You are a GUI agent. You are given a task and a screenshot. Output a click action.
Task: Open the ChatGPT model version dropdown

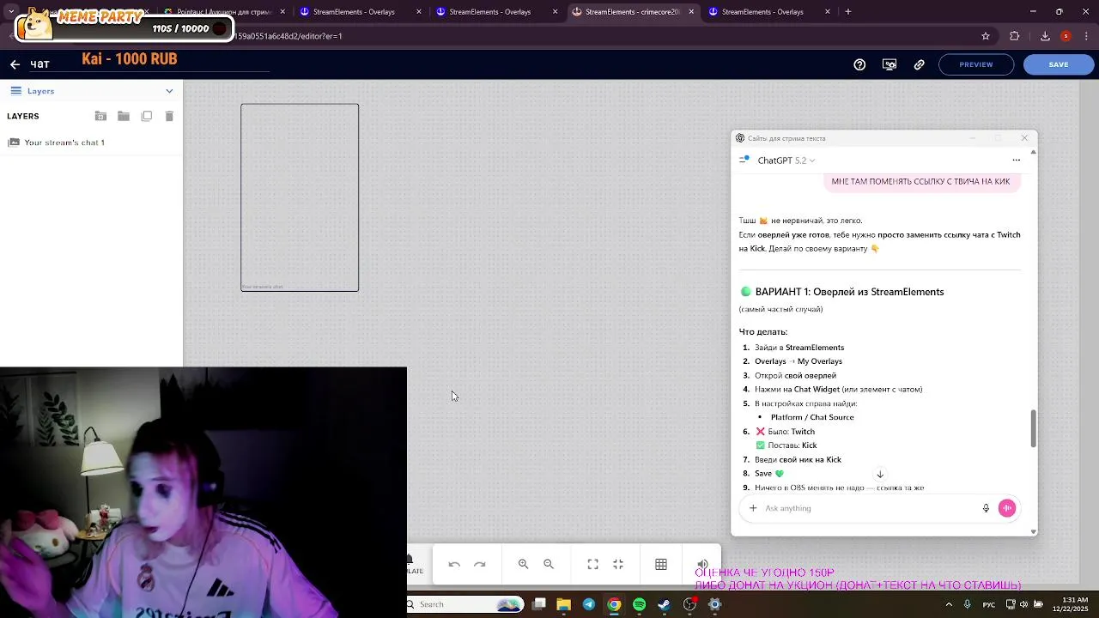pyautogui.click(x=786, y=161)
